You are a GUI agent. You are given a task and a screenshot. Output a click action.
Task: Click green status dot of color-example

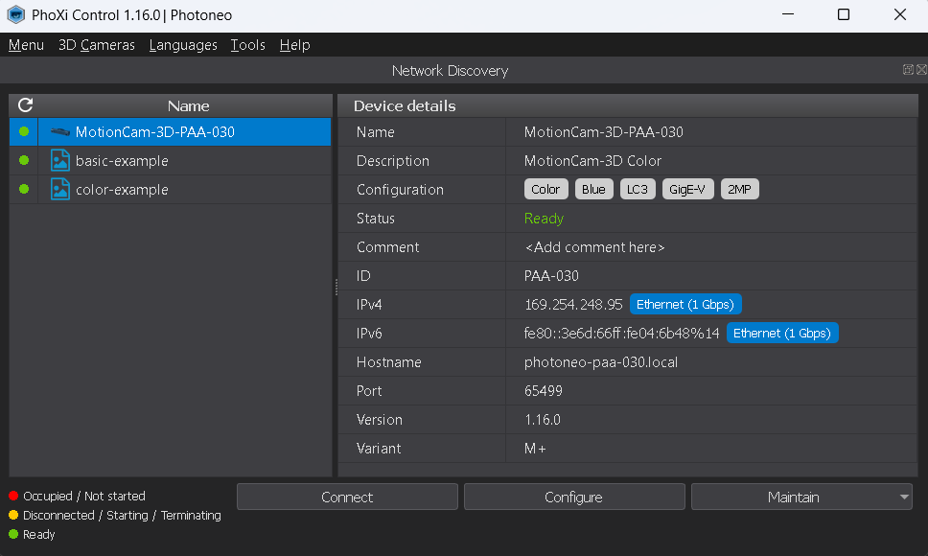click(24, 189)
